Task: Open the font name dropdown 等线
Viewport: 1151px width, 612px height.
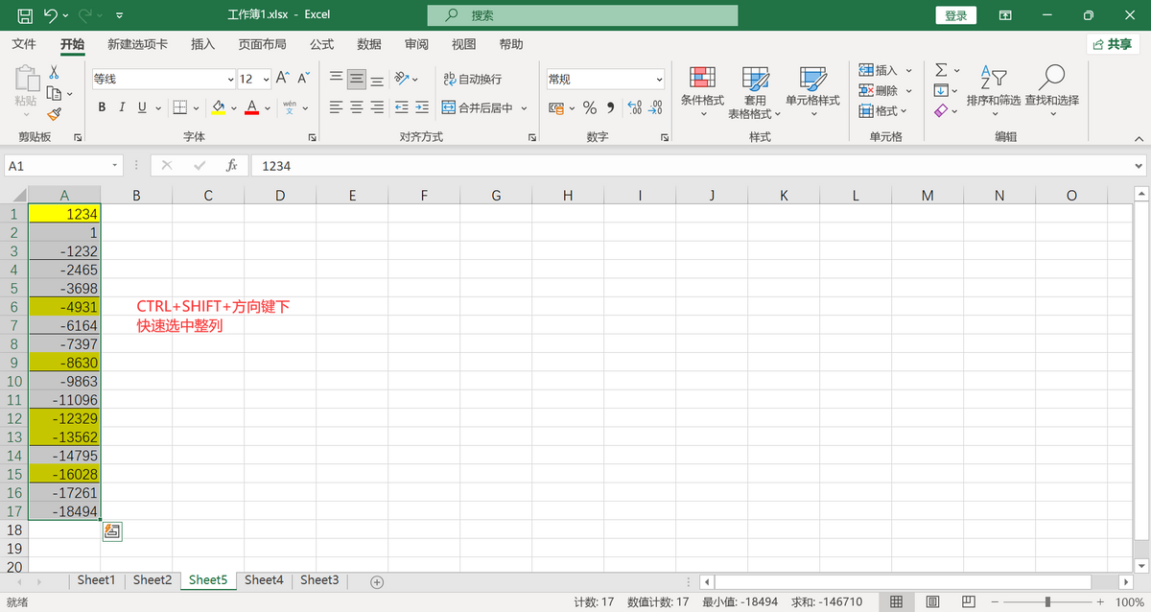Action: [x=230, y=80]
